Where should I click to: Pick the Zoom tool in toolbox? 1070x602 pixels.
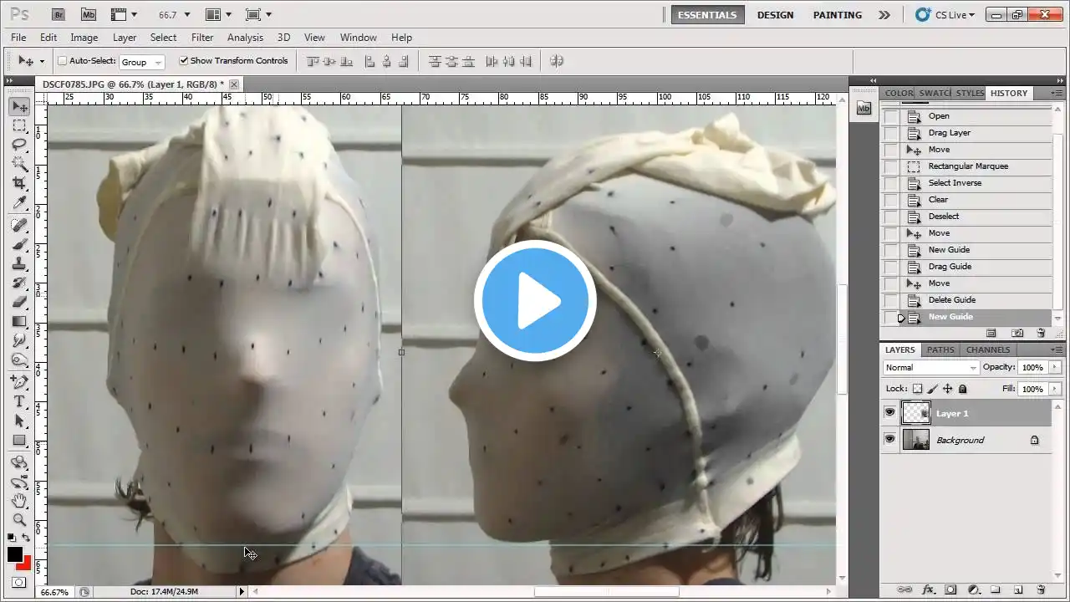pyautogui.click(x=19, y=519)
